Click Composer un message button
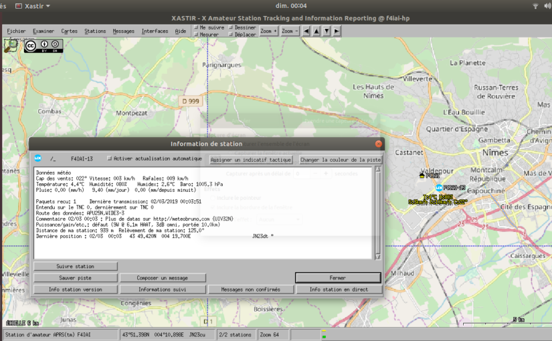The width and height of the screenshot is (552, 341). (163, 278)
